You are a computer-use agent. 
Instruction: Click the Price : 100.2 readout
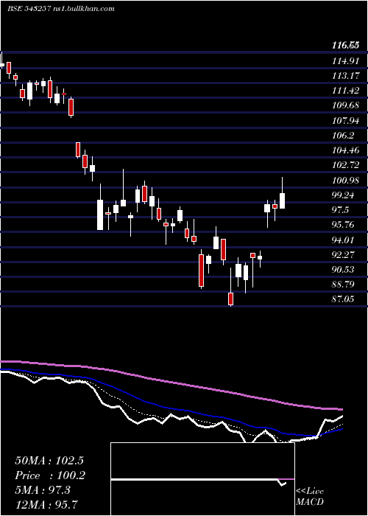[50, 475]
